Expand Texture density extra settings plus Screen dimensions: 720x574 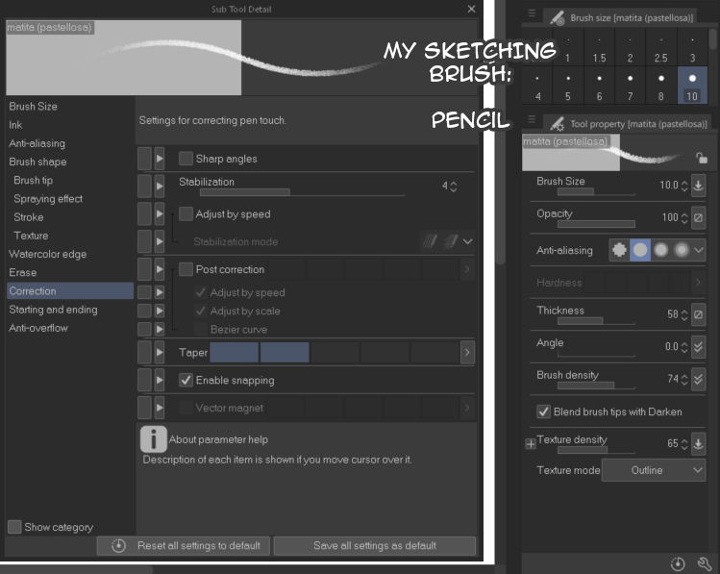[530, 444]
